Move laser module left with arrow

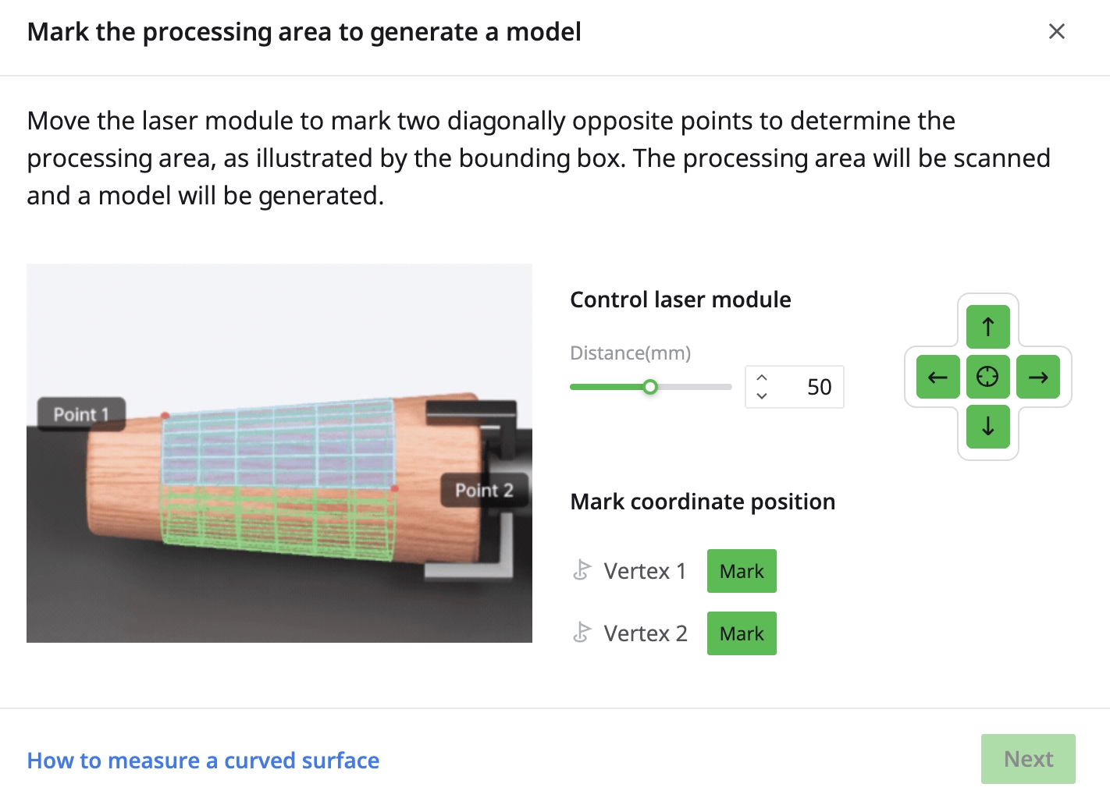[937, 378]
